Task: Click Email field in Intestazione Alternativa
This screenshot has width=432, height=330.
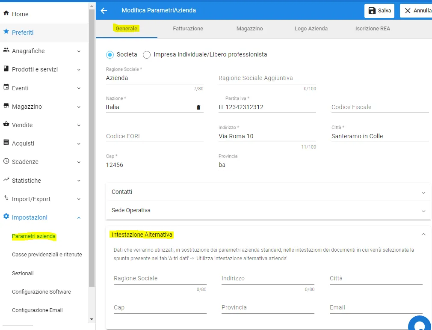Action: [x=376, y=308]
